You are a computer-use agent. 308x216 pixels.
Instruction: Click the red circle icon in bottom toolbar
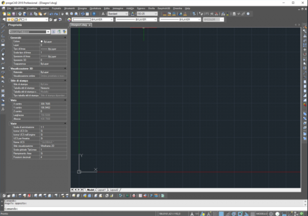click(x=134, y=195)
